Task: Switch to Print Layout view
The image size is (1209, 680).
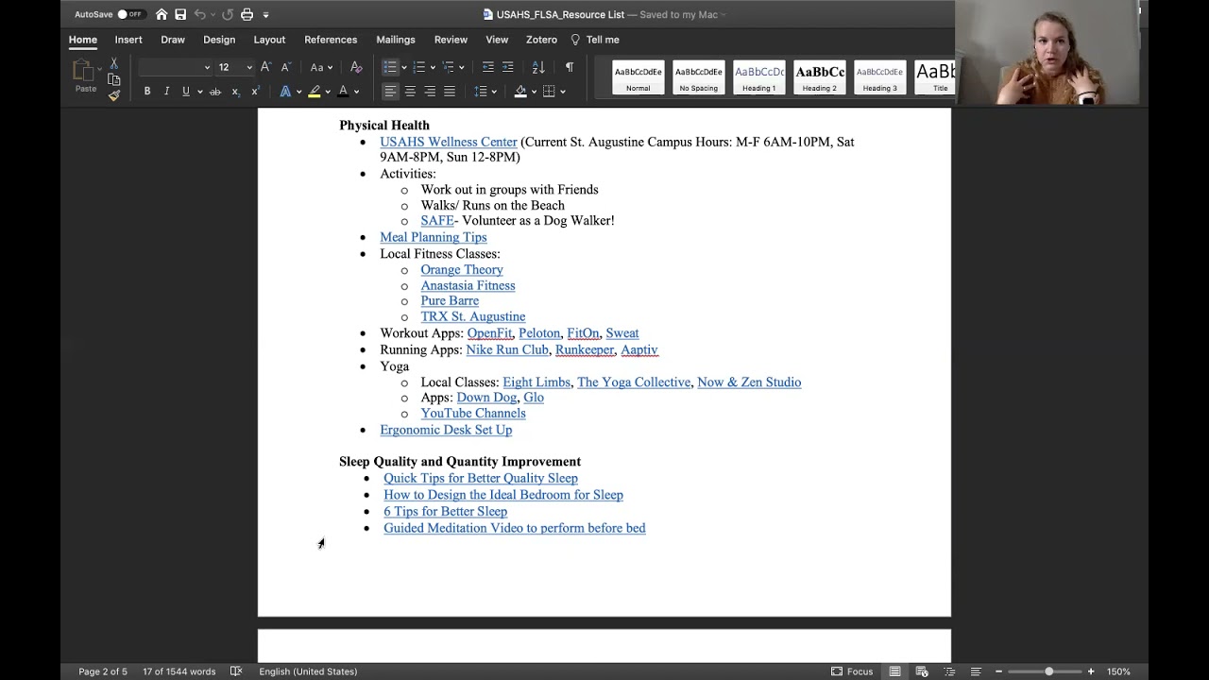Action: [x=894, y=671]
